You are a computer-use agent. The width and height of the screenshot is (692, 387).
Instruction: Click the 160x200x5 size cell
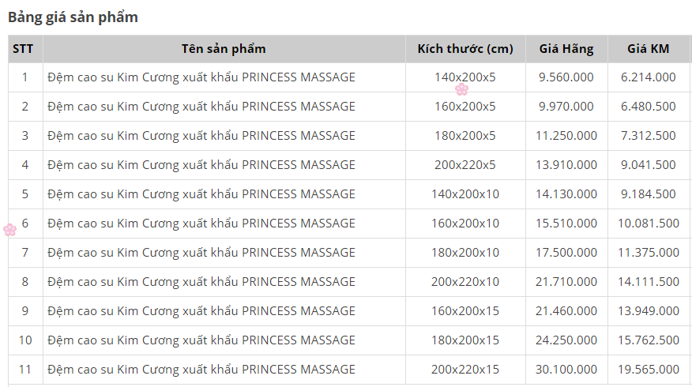[x=465, y=107]
